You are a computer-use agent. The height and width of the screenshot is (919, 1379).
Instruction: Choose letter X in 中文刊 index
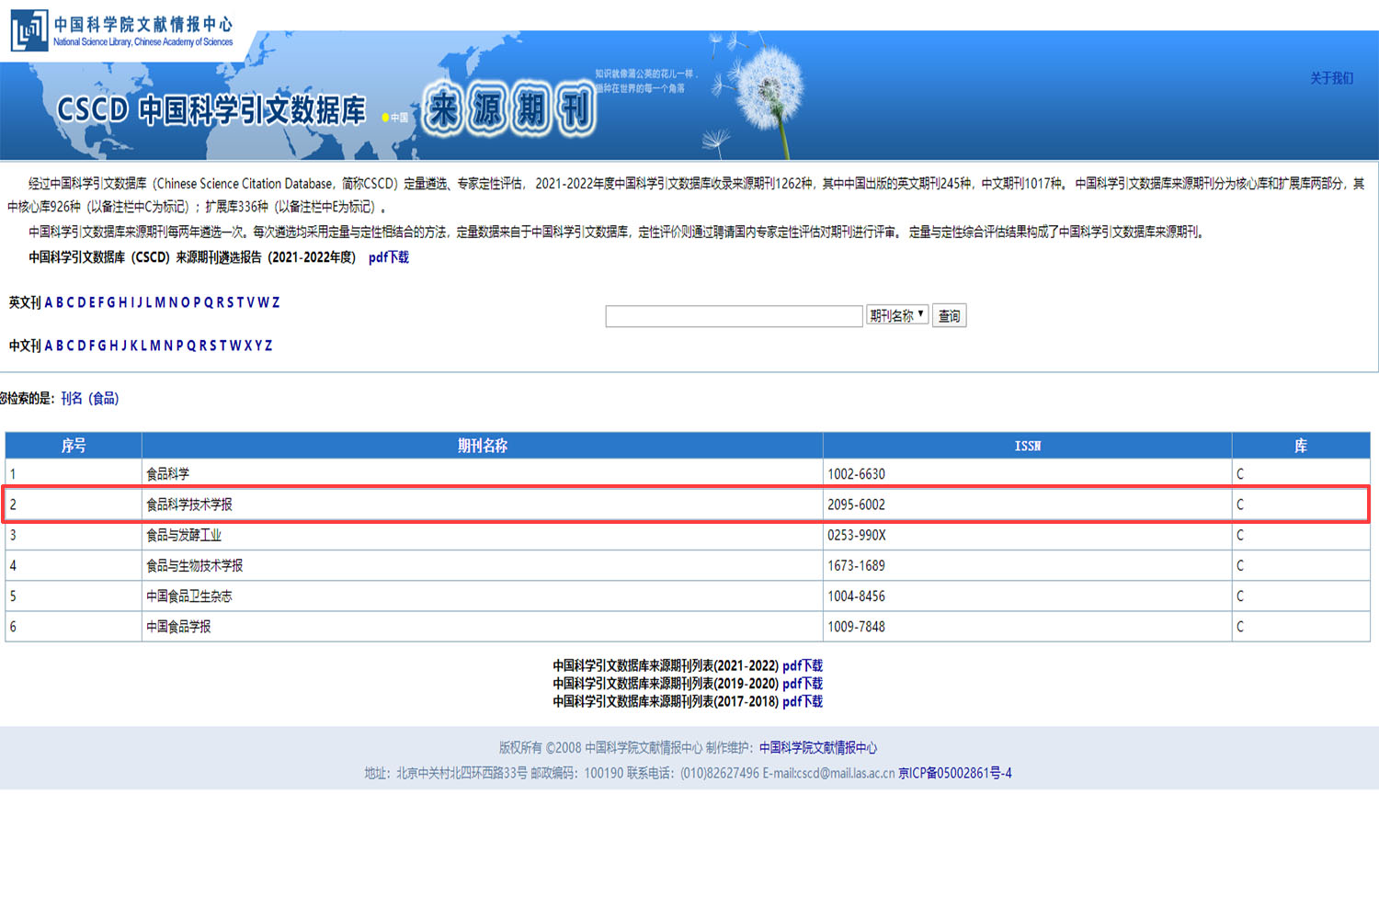[247, 346]
